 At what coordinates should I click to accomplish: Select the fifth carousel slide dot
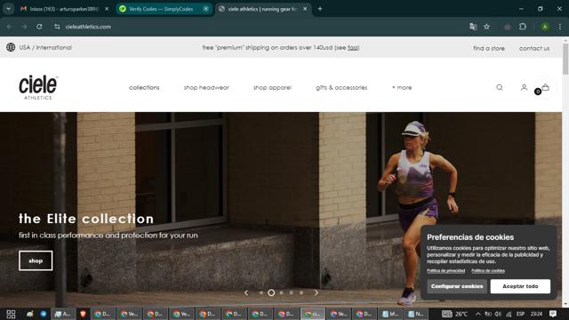click(301, 292)
